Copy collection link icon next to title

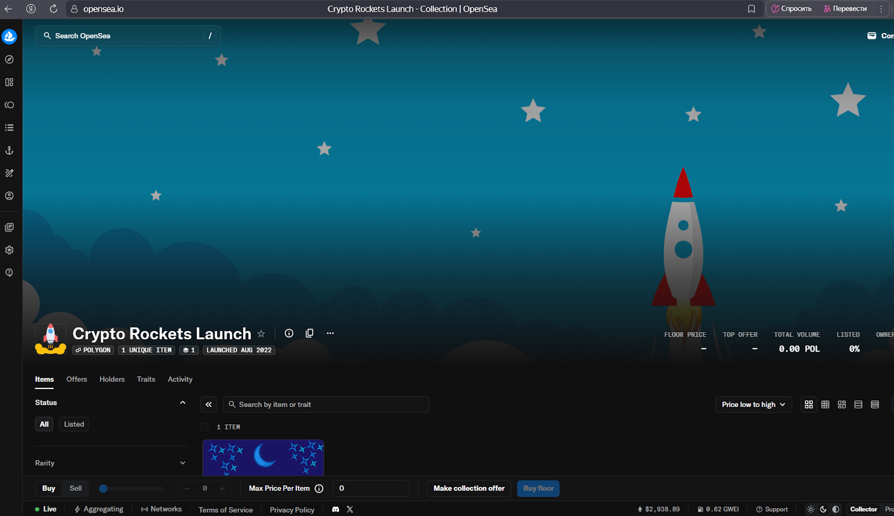pos(310,333)
